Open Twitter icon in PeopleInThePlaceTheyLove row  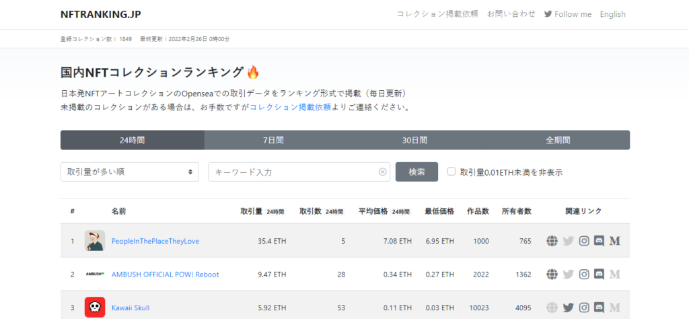568,241
